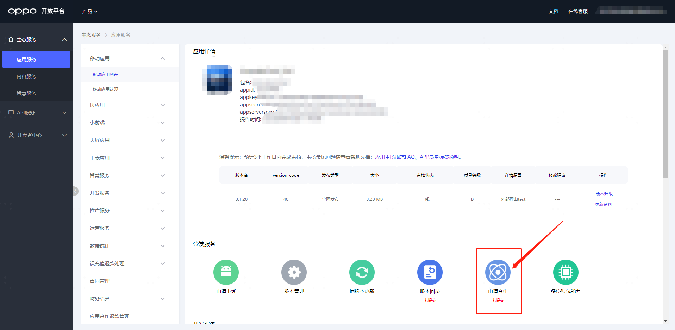Open 申请合作 via the atom icon

(498, 272)
